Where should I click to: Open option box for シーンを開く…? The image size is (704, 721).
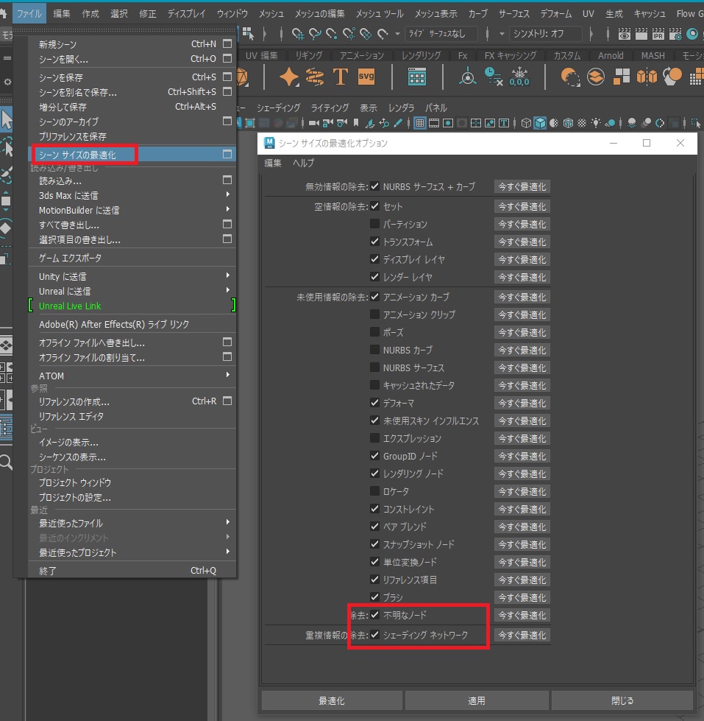(227, 58)
